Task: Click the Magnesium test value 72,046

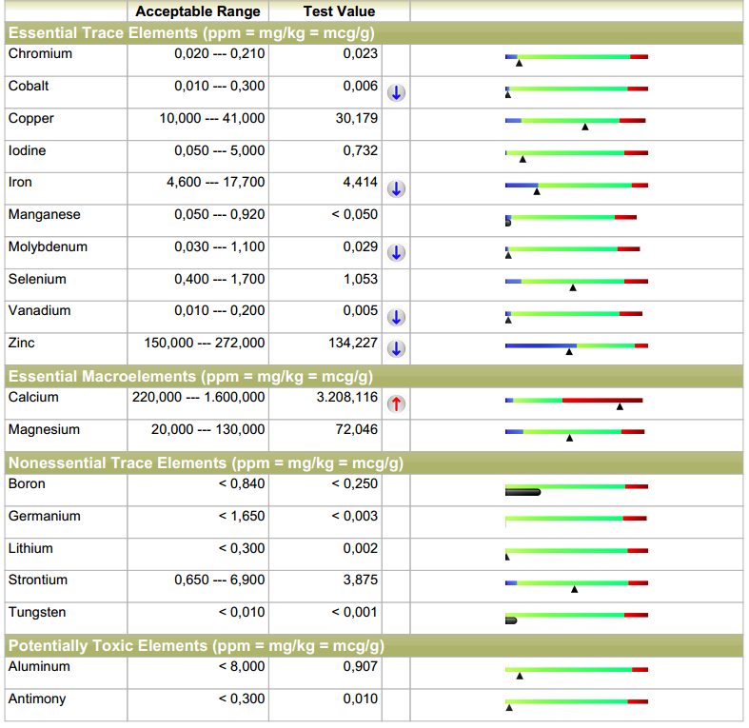Action: (356, 429)
